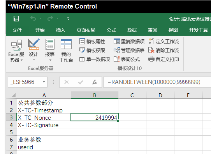The height and width of the screenshot is (154, 211).
Task: Click the Redo arrow icon
Action: (50, 18)
